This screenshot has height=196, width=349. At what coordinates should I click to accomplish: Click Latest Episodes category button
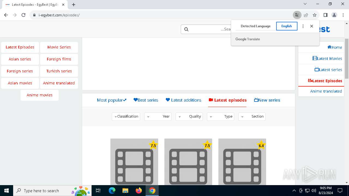pos(20,47)
